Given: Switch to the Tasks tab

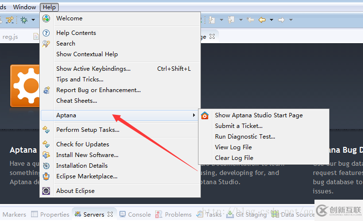Looking at the screenshot, I should tap(209, 215).
